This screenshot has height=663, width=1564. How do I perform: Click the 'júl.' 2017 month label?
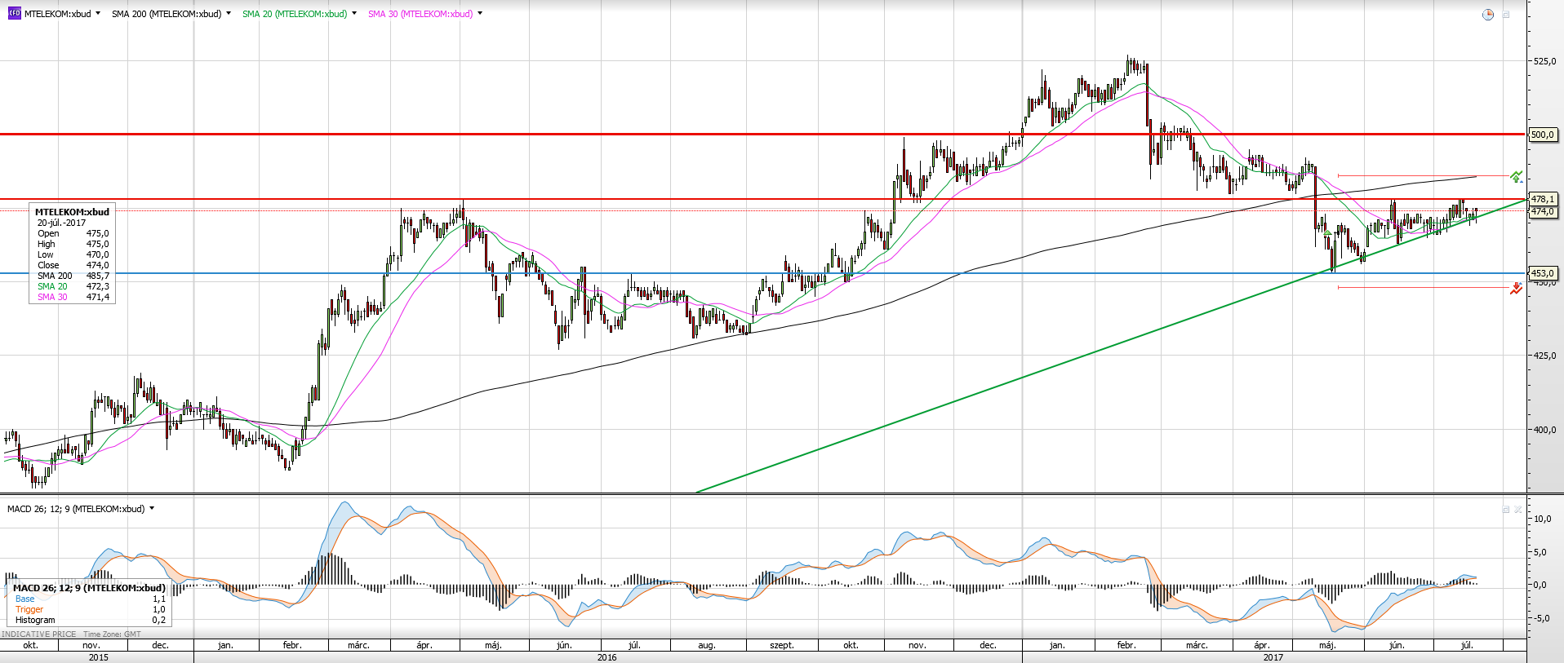1467,645
